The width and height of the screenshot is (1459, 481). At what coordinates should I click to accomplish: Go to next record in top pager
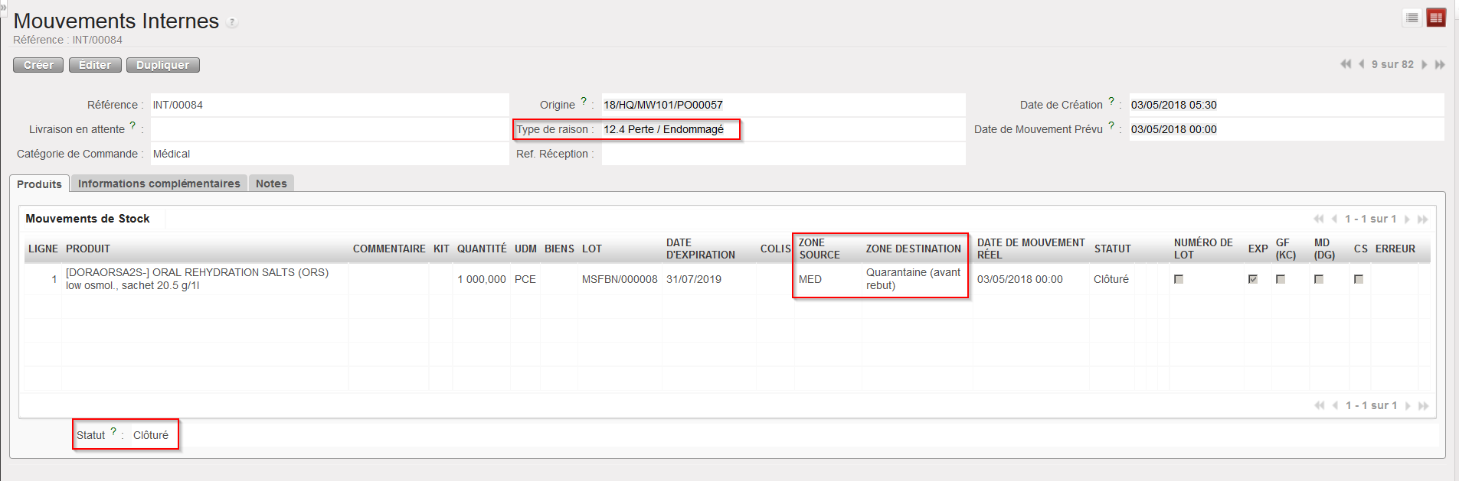1425,64
